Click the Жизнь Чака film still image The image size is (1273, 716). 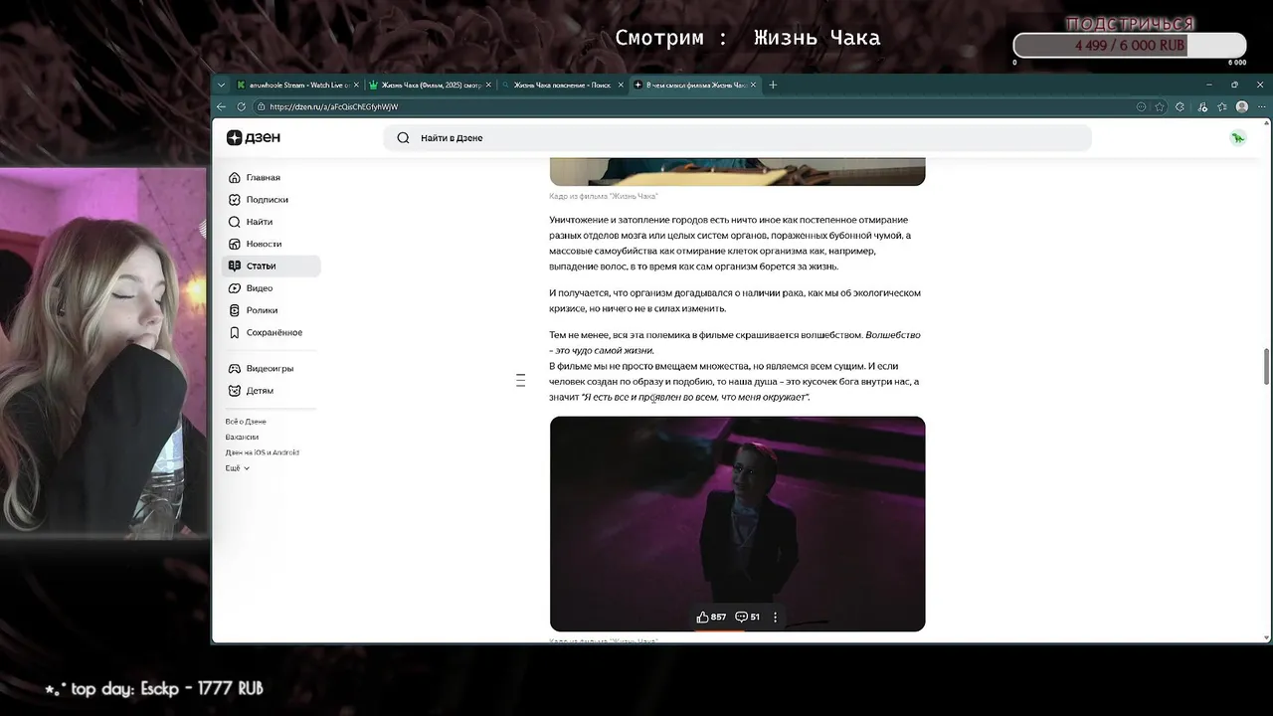(737, 524)
